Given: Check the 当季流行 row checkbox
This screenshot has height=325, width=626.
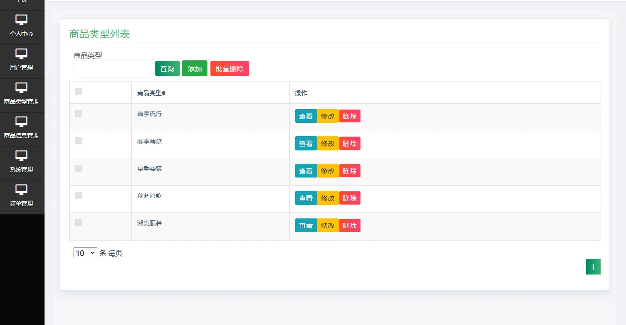Looking at the screenshot, I should [x=79, y=114].
